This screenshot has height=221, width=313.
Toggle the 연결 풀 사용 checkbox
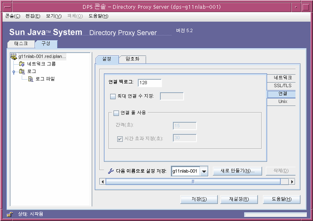[116, 113]
